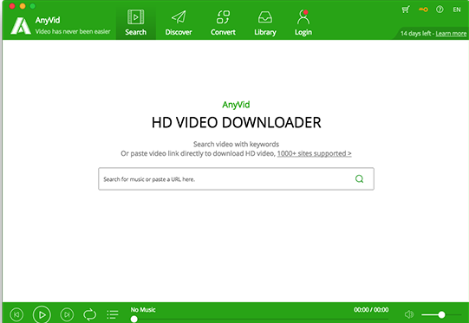Skip to previous track

point(16,314)
